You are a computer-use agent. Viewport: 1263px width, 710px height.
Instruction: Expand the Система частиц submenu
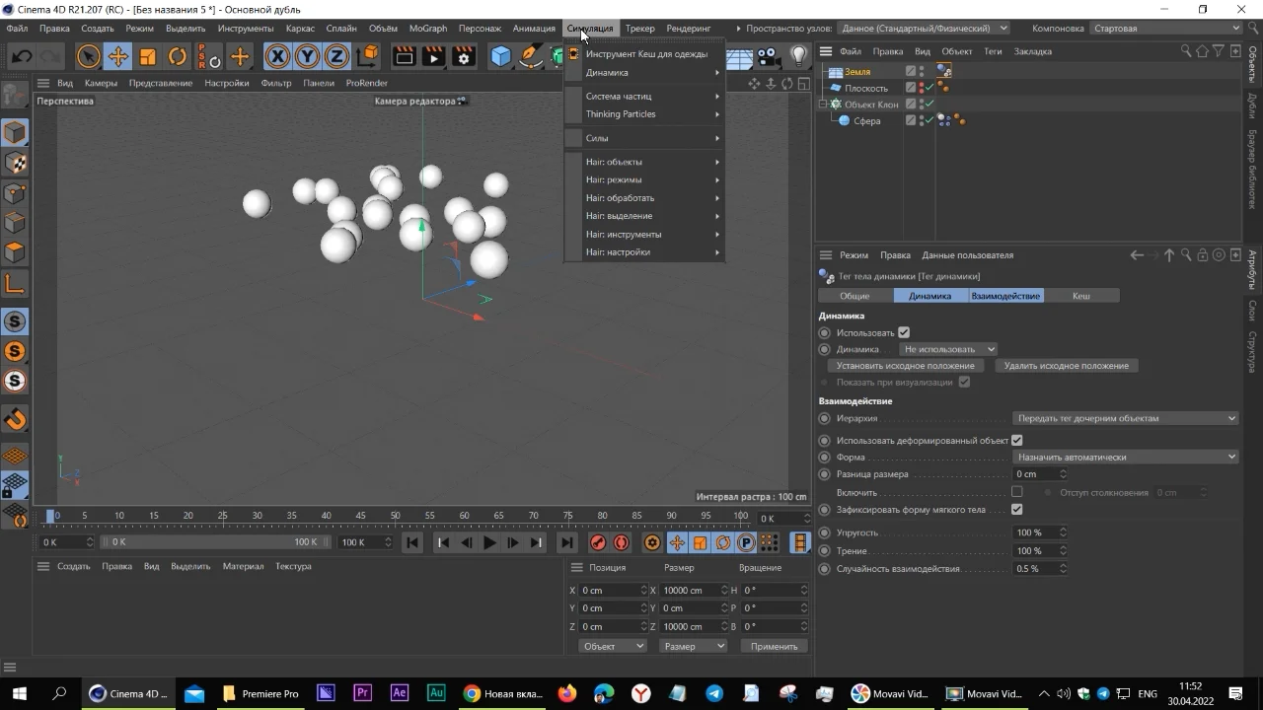point(645,96)
